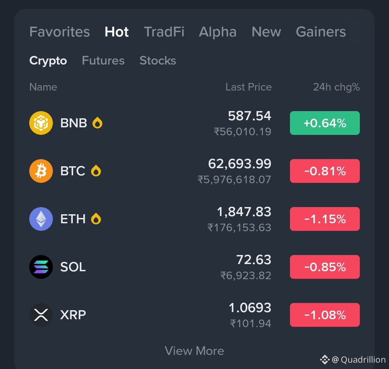
Task: Tap the flame icon next to ETH
Action: coord(96,219)
